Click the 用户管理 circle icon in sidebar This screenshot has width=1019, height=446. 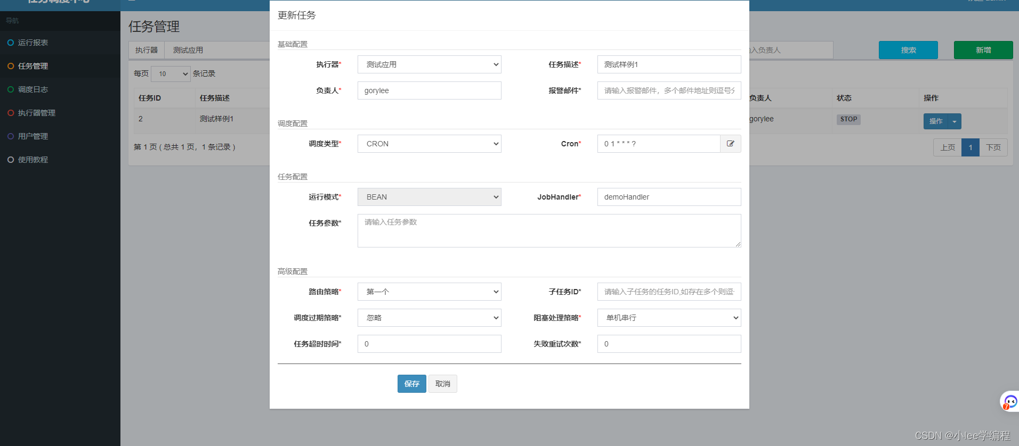click(11, 136)
